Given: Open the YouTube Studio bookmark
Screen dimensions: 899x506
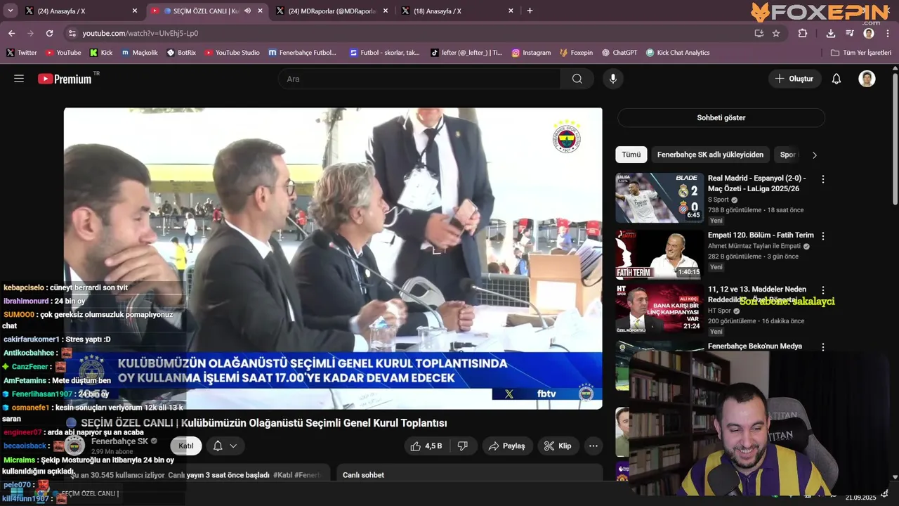Looking at the screenshot, I should tap(232, 53).
